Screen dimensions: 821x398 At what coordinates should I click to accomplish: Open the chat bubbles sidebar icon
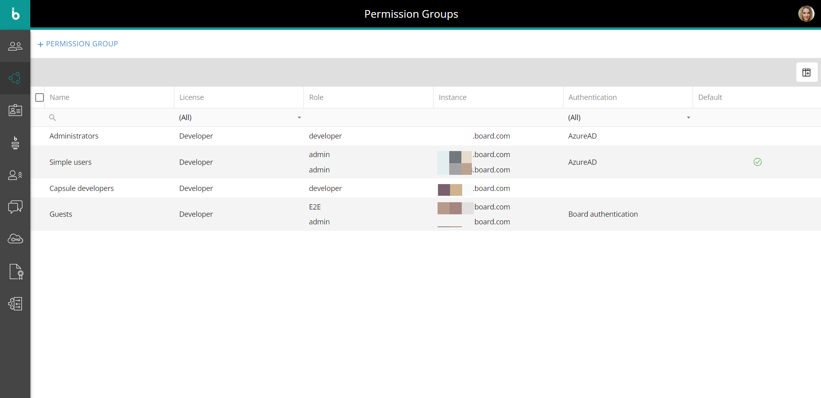tap(15, 207)
